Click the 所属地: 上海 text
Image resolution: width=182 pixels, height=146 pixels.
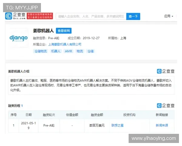click(x=117, y=38)
